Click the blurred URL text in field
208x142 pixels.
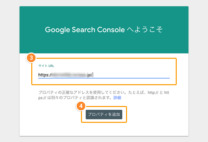(72, 75)
